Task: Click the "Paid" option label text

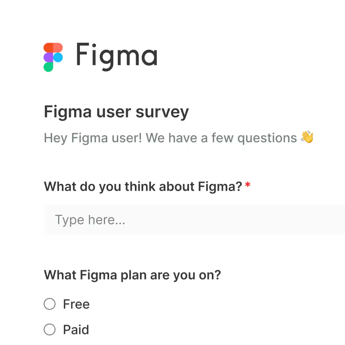Action: (76, 330)
